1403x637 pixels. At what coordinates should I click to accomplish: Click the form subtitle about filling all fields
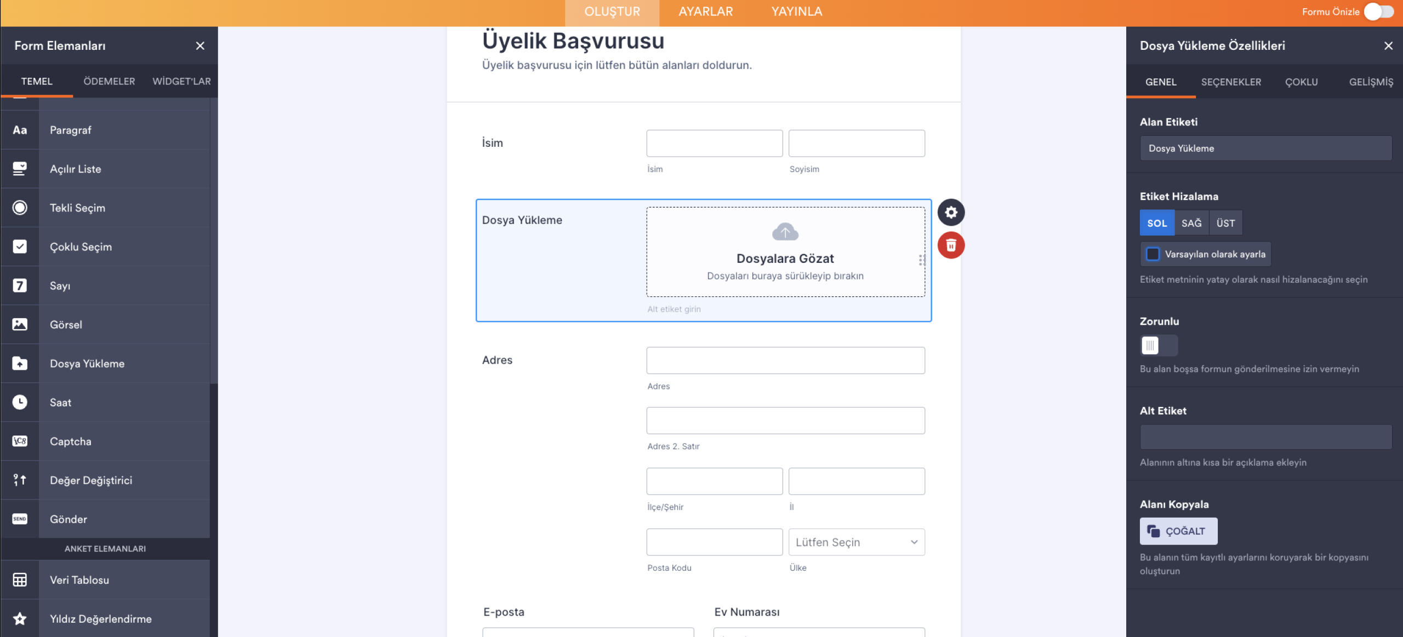pyautogui.click(x=617, y=65)
